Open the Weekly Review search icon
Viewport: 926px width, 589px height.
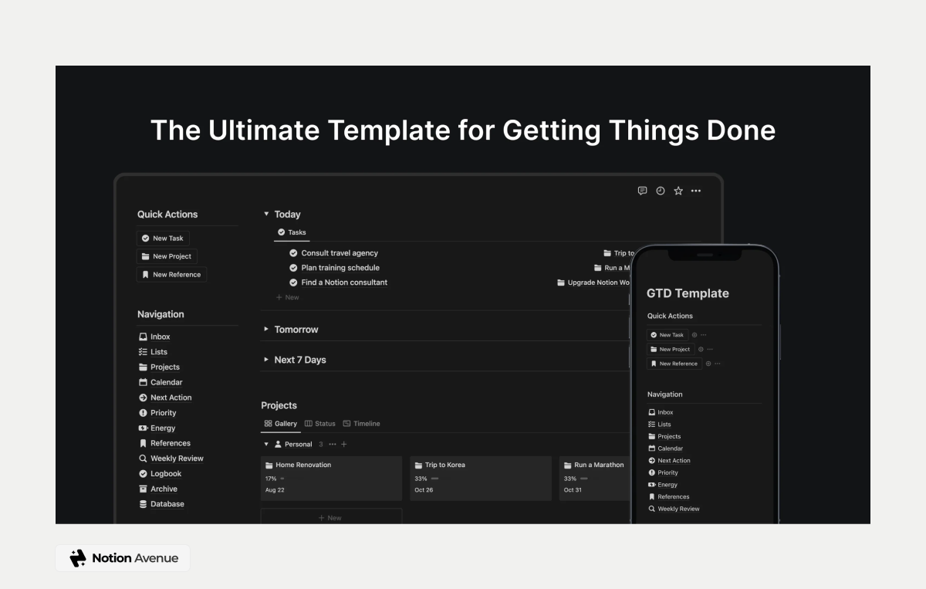(143, 458)
